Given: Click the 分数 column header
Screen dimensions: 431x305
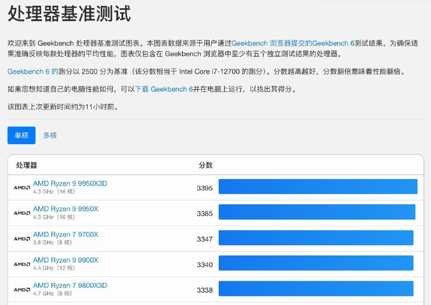Looking at the screenshot, I should point(206,165).
